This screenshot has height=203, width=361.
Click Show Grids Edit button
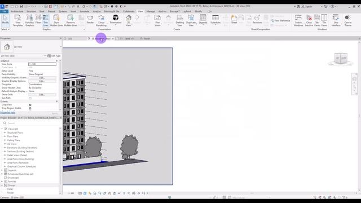tap(42, 95)
